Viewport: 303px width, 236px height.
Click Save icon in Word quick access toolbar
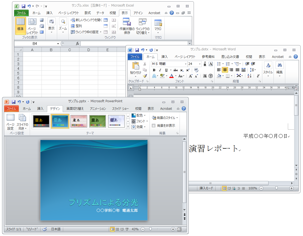pyautogui.click(x=137, y=50)
